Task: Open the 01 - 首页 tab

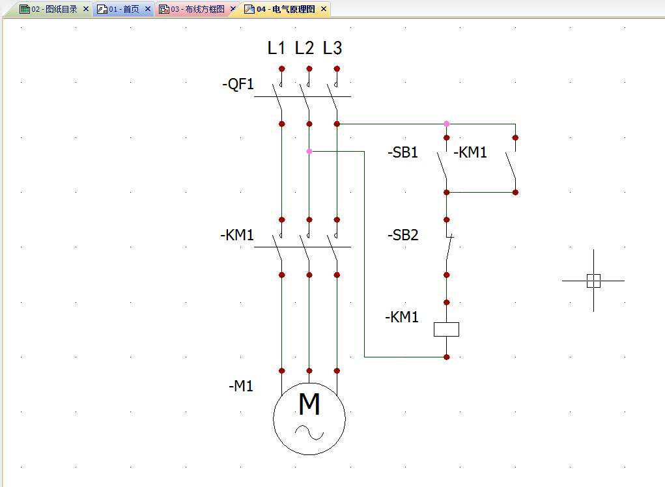Action: pos(123,9)
